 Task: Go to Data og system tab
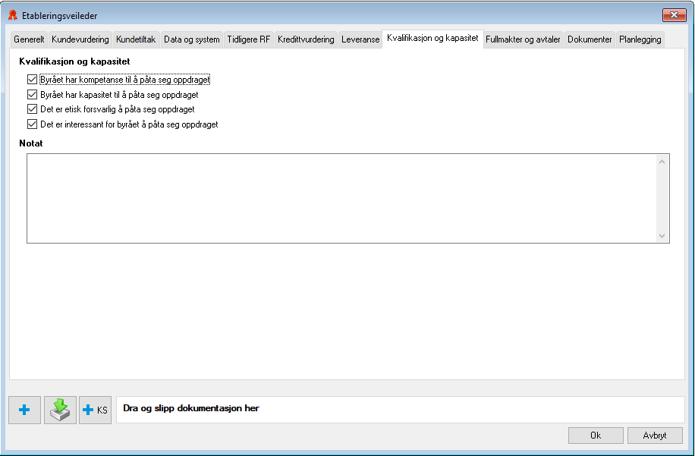(191, 39)
